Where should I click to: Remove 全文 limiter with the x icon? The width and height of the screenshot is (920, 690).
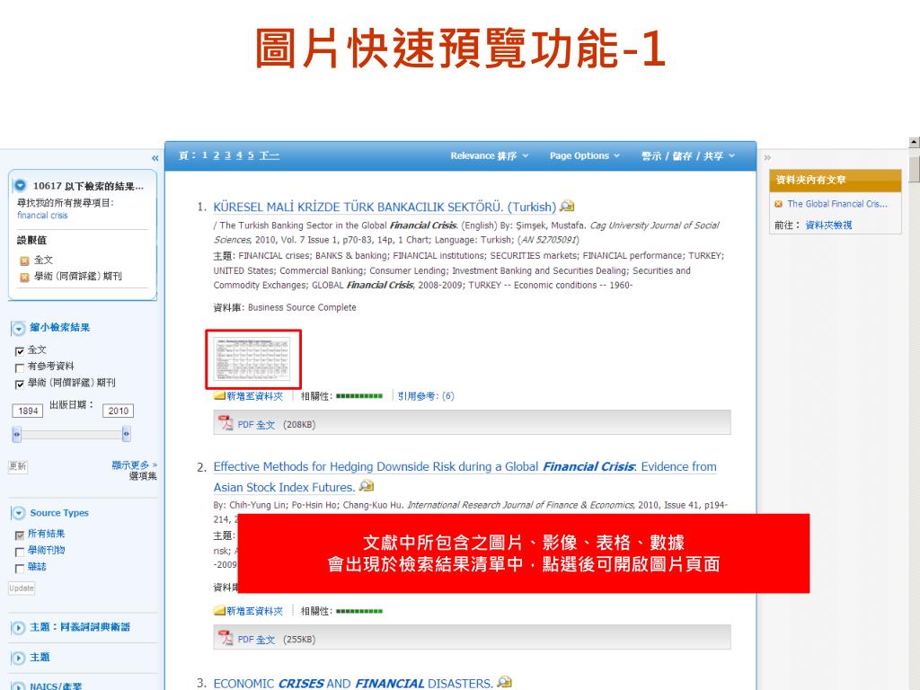(24, 261)
